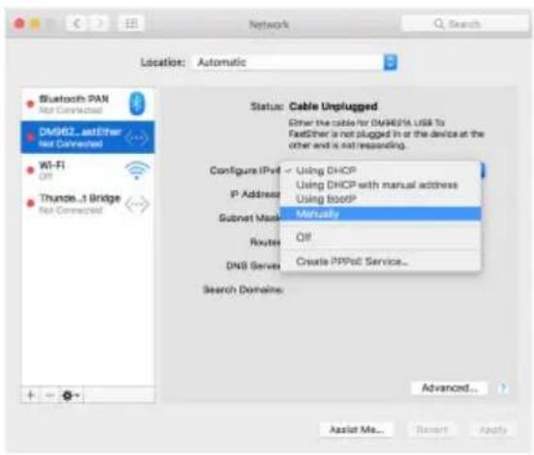Select the DM962 FastEther service
The width and height of the screenshot is (534, 455).
pos(87,137)
